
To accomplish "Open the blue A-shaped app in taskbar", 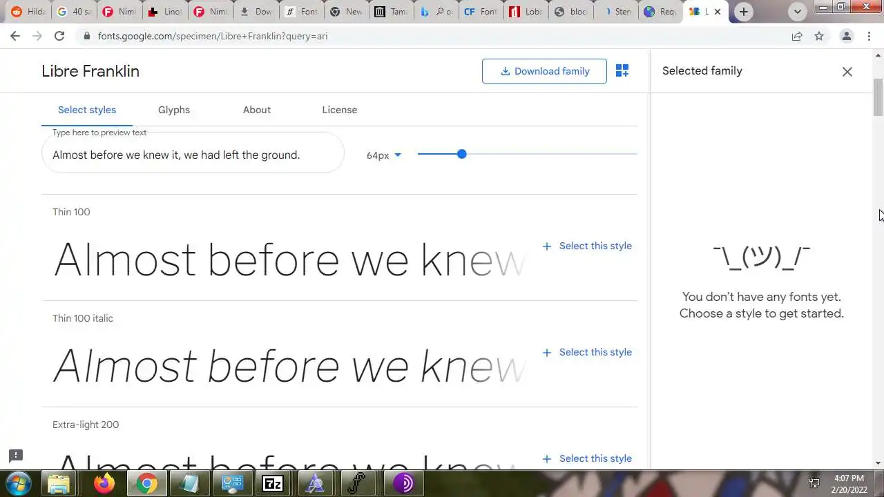I will (316, 483).
